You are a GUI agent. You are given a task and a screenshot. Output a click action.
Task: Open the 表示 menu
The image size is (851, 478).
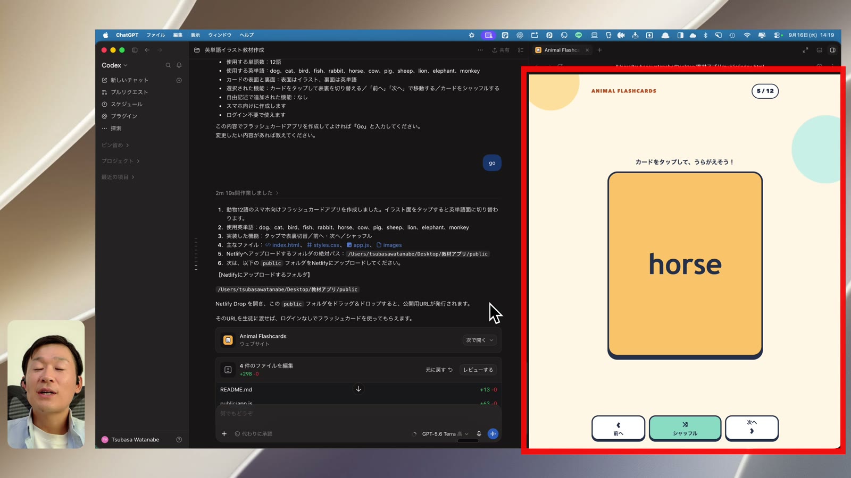[195, 35]
